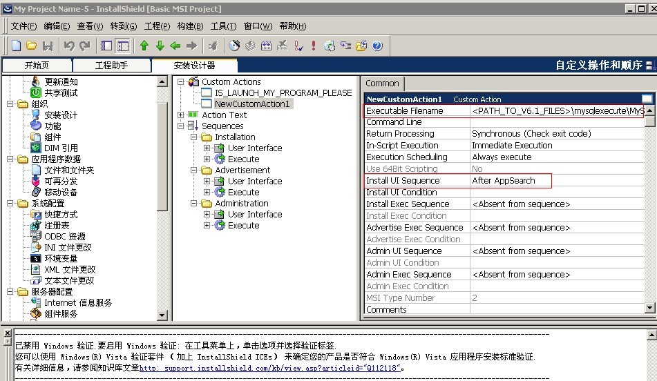Viewport: 657px width, 381px height.
Task: Collapse the 应用程序数据 tree folder
Action: (x=10, y=159)
